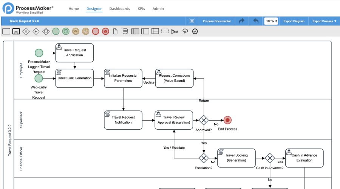Select the Travel Booking (Generation) task

[x=236, y=158]
